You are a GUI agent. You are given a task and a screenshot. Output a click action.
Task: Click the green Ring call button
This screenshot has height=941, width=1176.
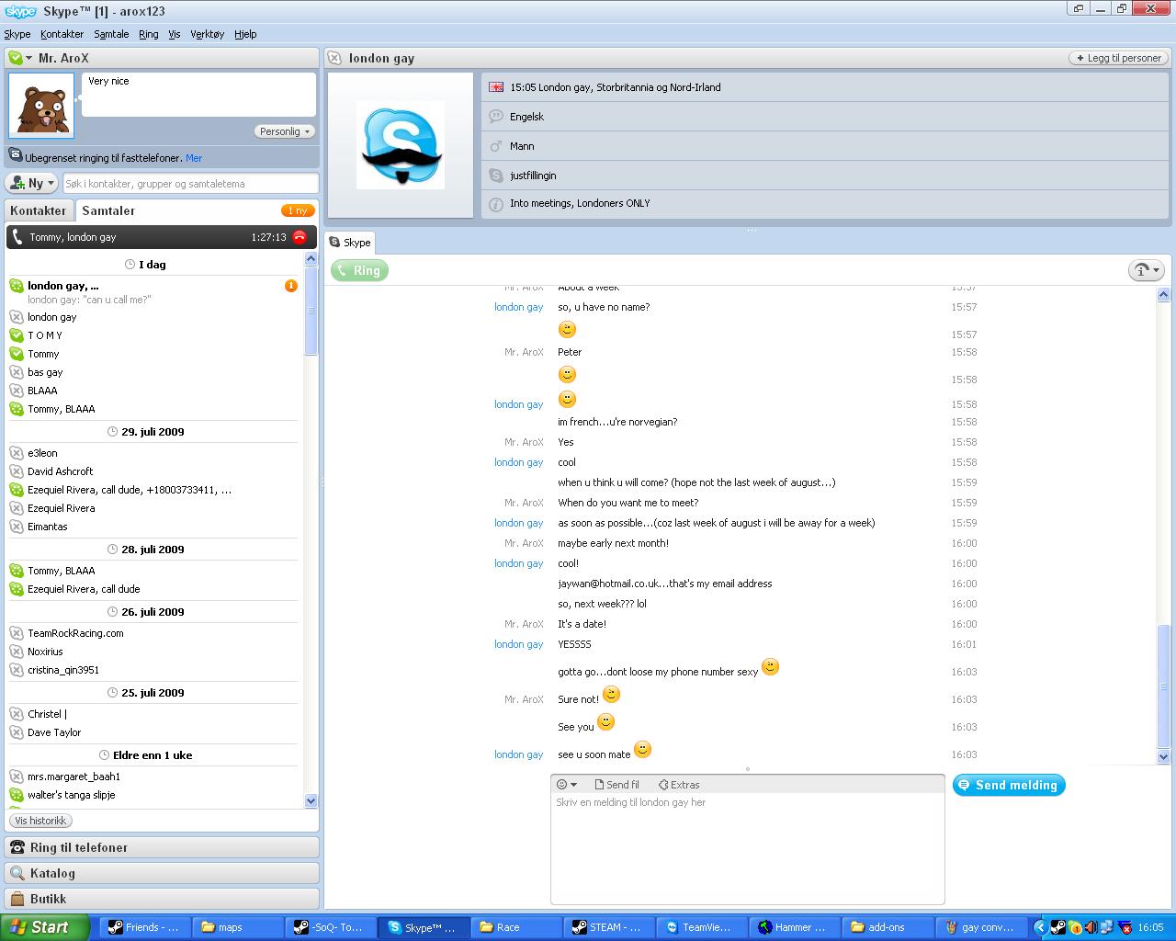[x=359, y=270]
